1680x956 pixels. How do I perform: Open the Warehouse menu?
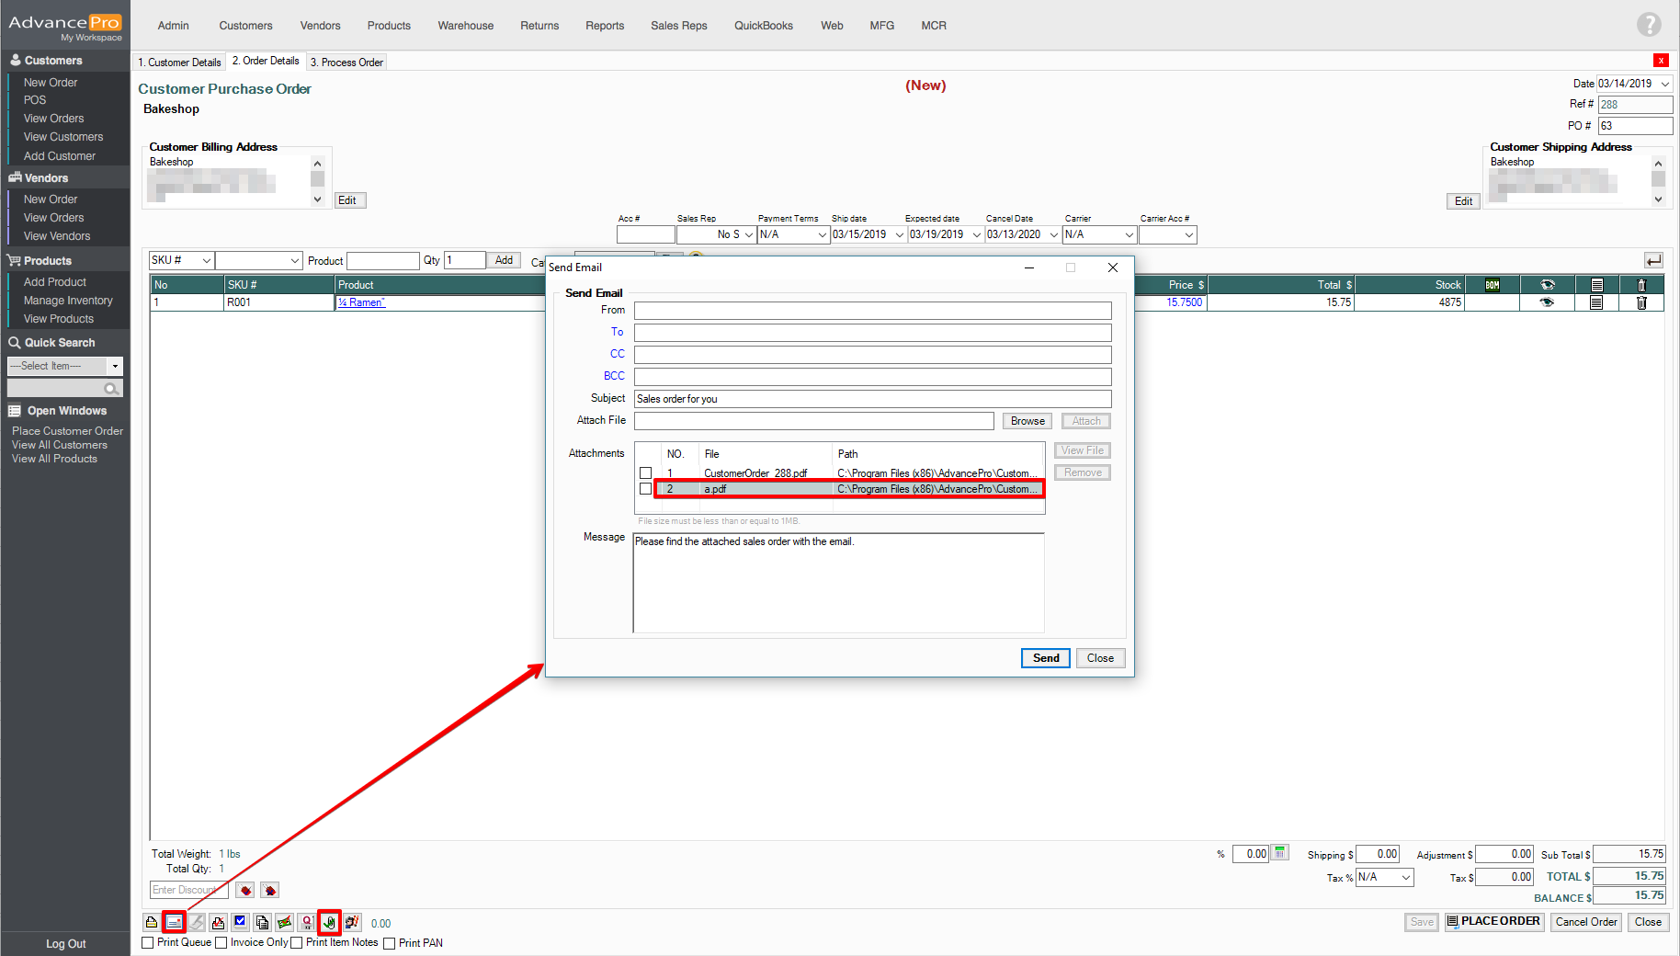coord(465,26)
